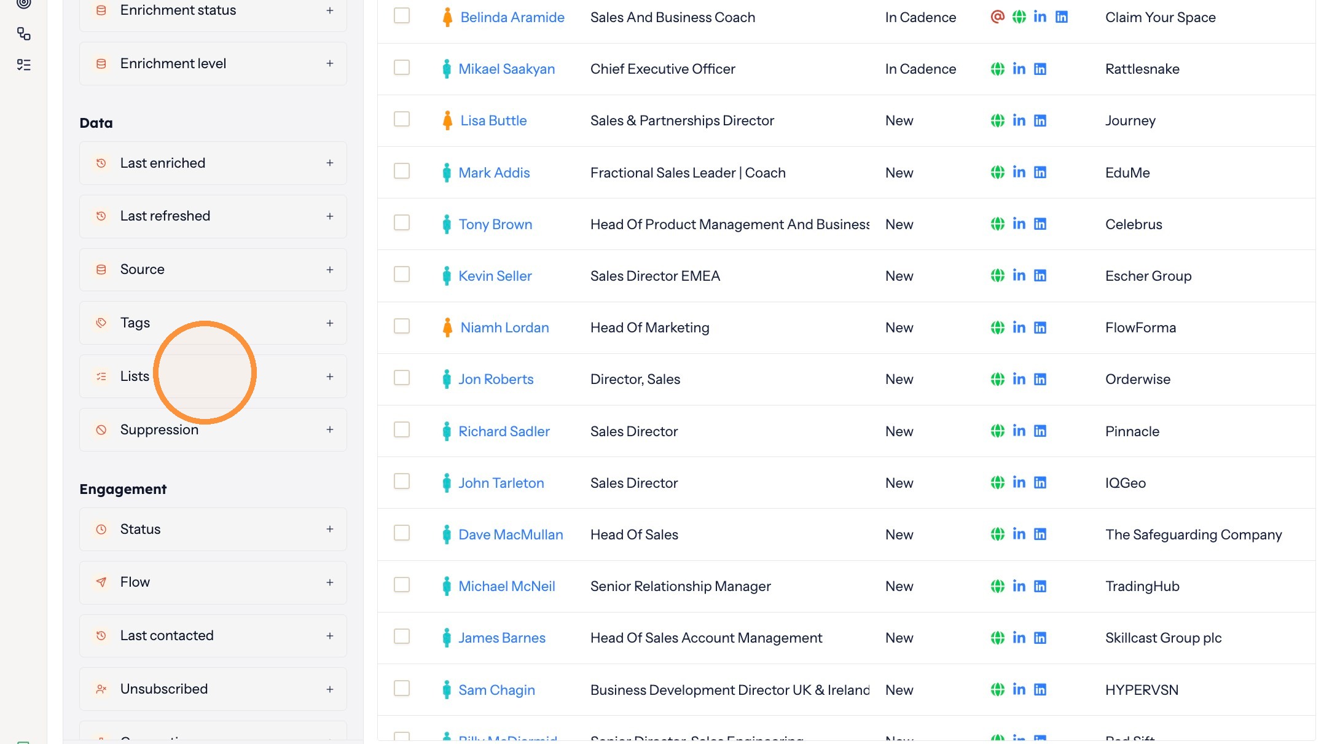Click the 'The Safeguarding Company' cell
This screenshot has width=1332, height=744.
[1194, 535]
